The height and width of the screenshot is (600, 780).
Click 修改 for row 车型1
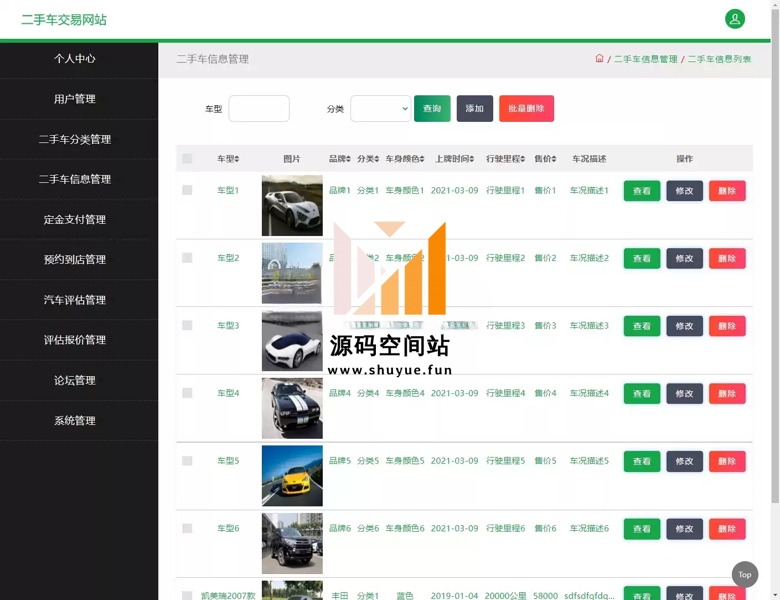tap(685, 191)
